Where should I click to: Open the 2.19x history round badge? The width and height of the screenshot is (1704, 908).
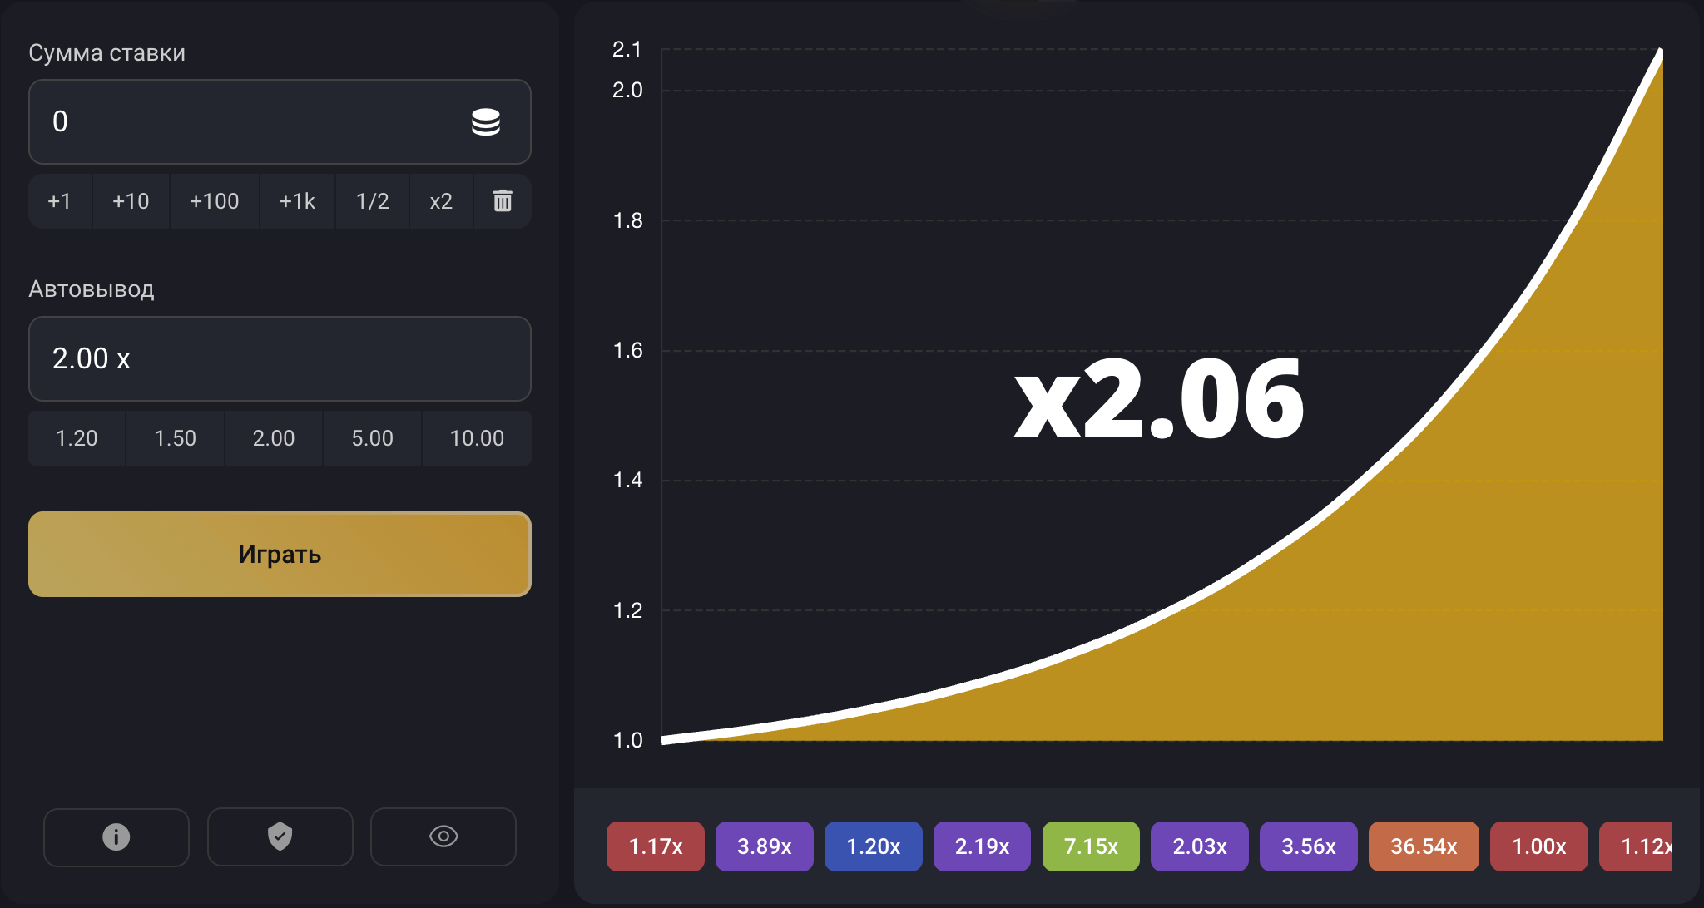coord(982,846)
